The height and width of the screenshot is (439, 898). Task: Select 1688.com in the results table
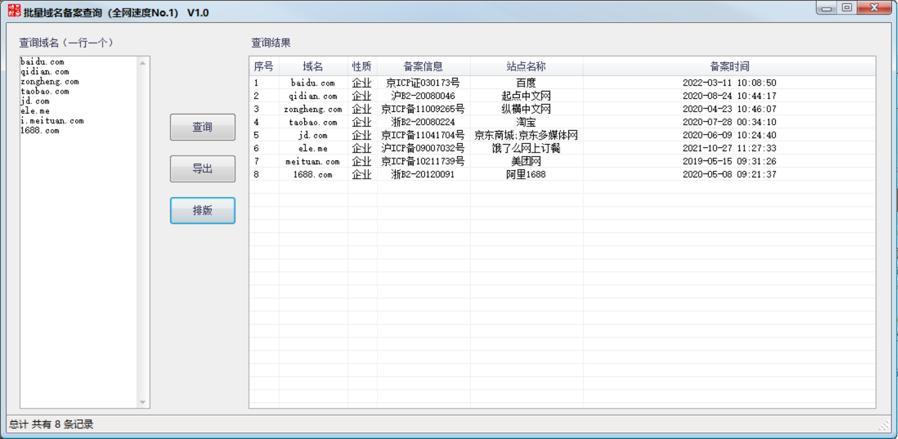tap(313, 175)
